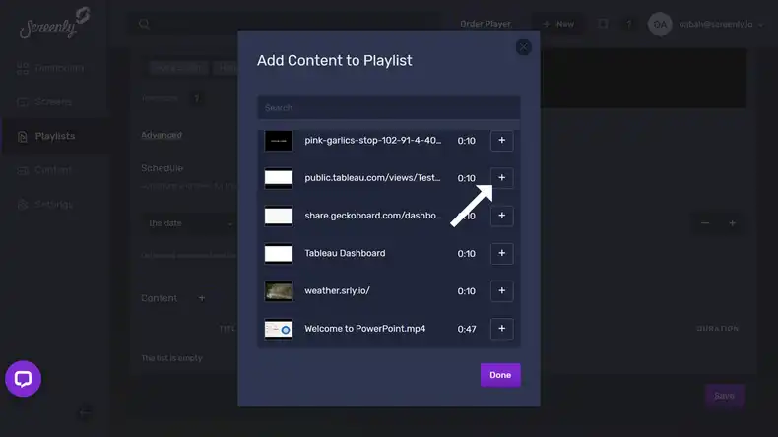The height and width of the screenshot is (437, 778).
Task: Click the Order Player link
Action: click(486, 24)
